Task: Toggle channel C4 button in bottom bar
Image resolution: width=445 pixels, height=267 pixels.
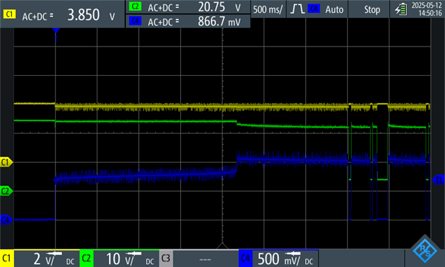Action: click(245, 259)
